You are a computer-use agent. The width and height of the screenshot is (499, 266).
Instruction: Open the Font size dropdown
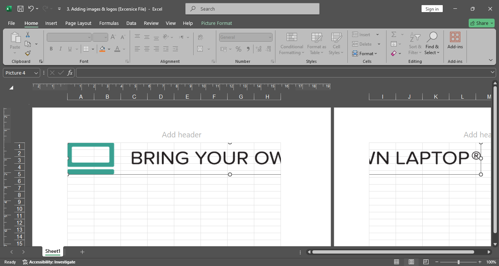tap(106, 37)
